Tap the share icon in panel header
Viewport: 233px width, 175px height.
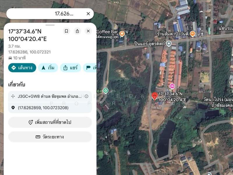(77, 31)
